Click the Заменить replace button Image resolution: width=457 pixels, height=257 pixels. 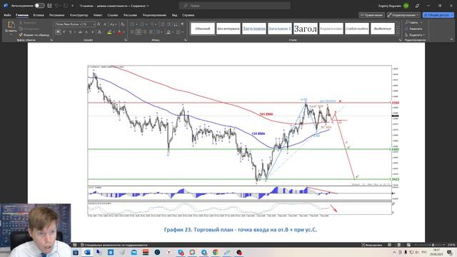(x=413, y=29)
